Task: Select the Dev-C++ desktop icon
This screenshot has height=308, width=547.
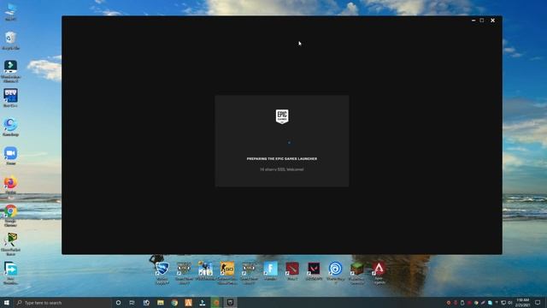Action: pos(10,98)
